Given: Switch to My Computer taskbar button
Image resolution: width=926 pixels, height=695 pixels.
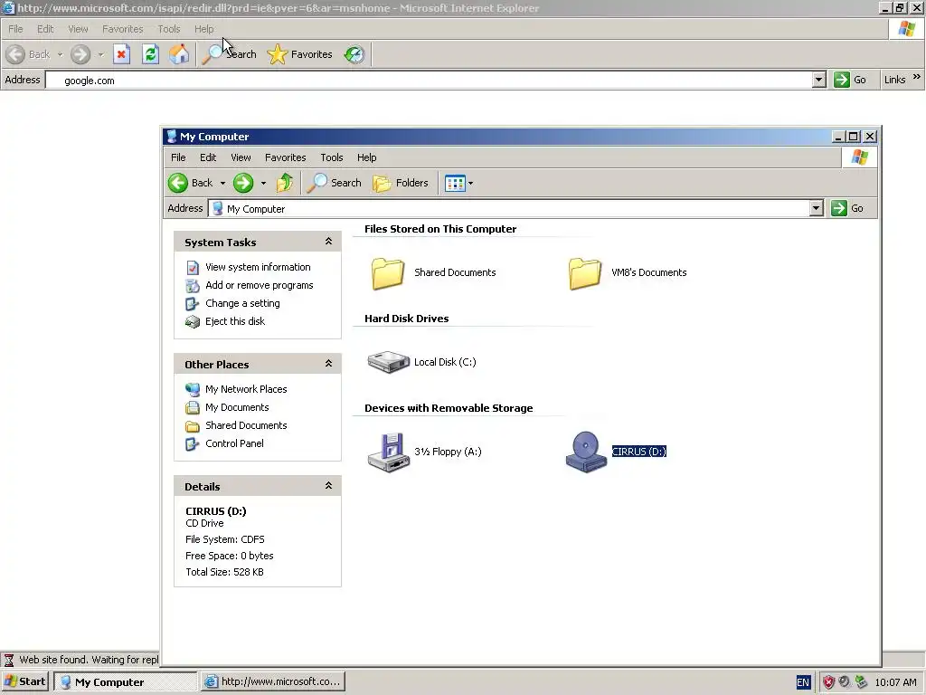Looking at the screenshot, I should click(x=125, y=681).
